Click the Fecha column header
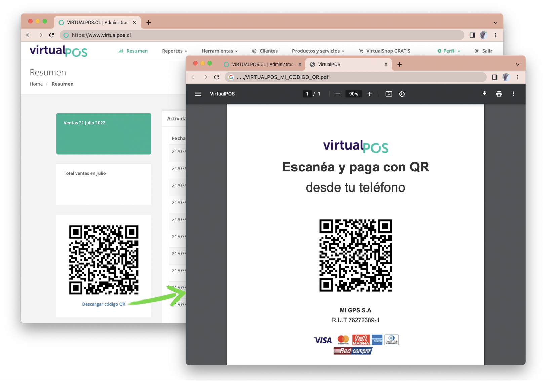The width and height of the screenshot is (550, 381). tap(179, 138)
